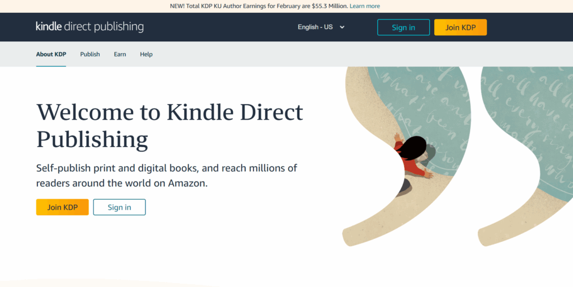Screen dimensions: 573x287
Task: Click the outlined Sign in button under the headline
Action: pyautogui.click(x=120, y=207)
